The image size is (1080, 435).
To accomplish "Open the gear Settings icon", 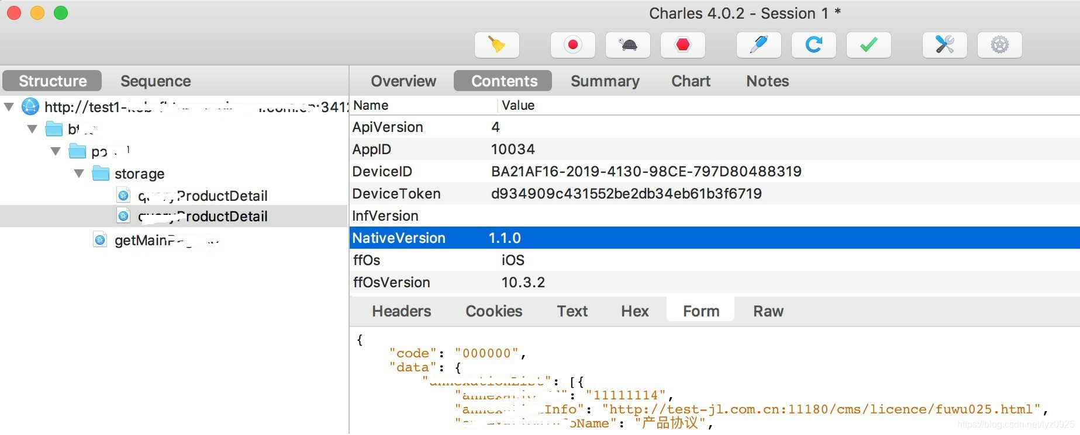I will [1000, 45].
